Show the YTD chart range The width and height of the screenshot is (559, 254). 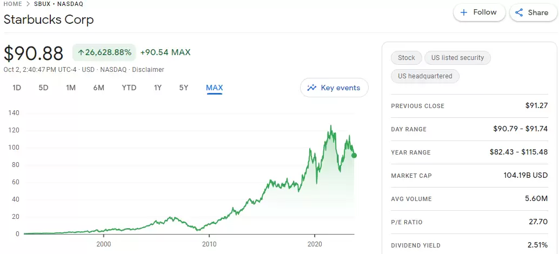[x=129, y=88]
